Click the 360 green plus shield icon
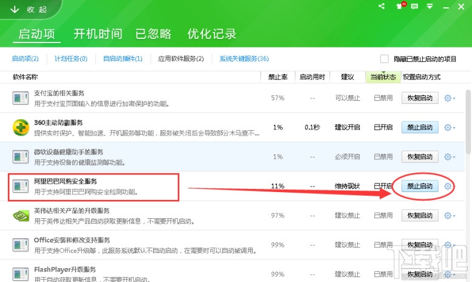This screenshot has height=282, width=472. click(21, 128)
